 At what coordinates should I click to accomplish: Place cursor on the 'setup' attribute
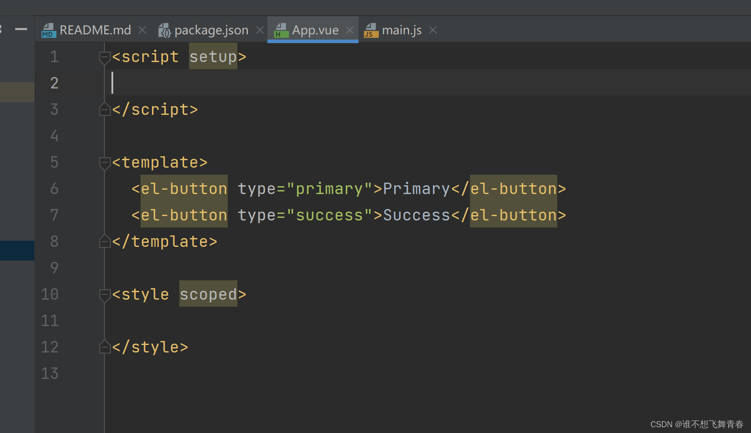pos(213,56)
